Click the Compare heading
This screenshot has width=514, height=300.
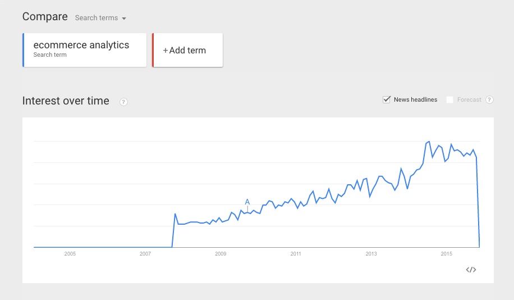[45, 17]
